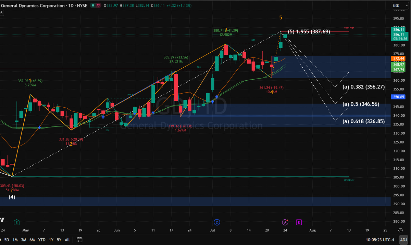The image size is (411, 245).
Task: Open the Go to date calendar icon
Action: coord(79,240)
